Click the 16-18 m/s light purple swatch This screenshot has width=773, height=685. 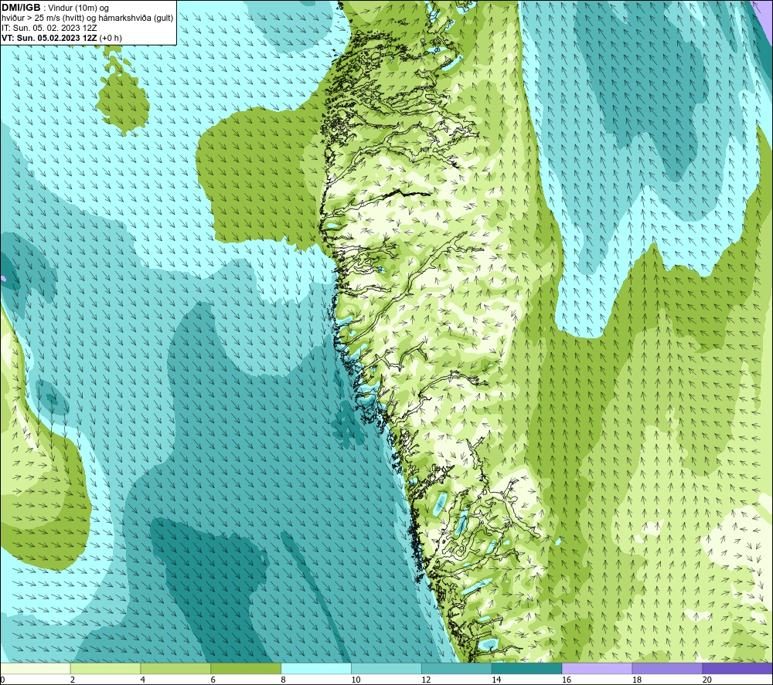[x=597, y=668]
